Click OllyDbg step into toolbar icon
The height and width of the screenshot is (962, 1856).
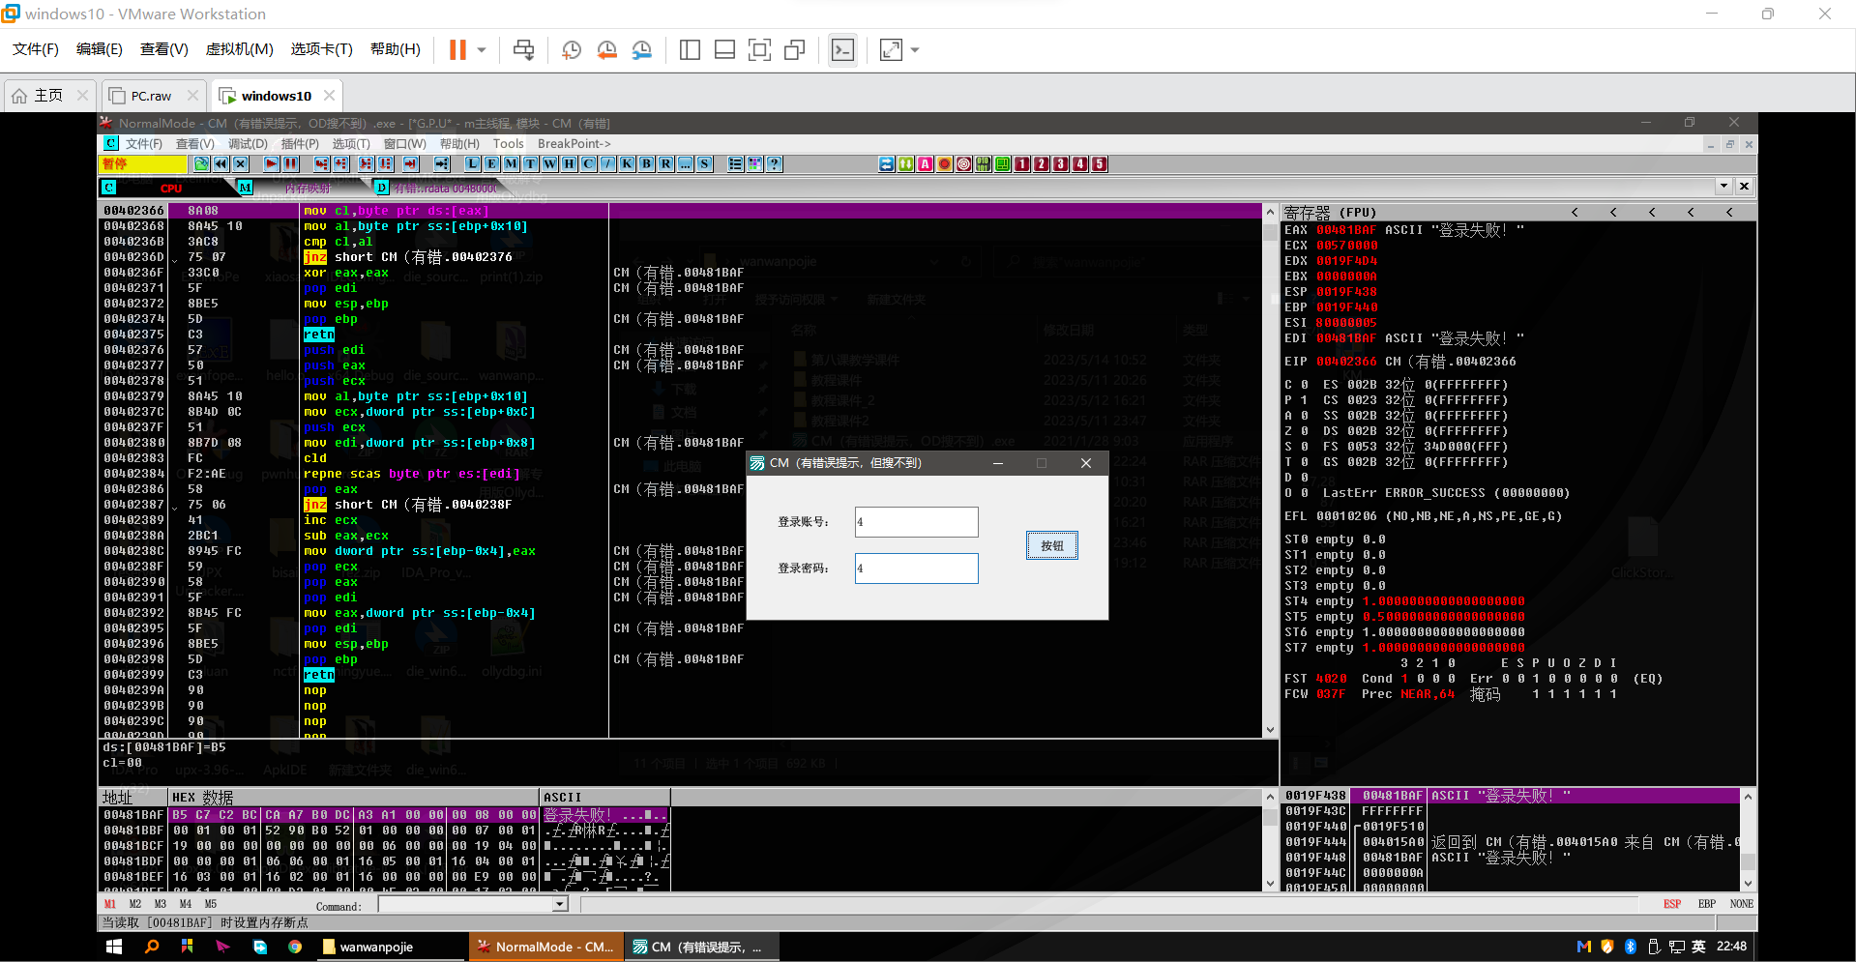point(322,164)
